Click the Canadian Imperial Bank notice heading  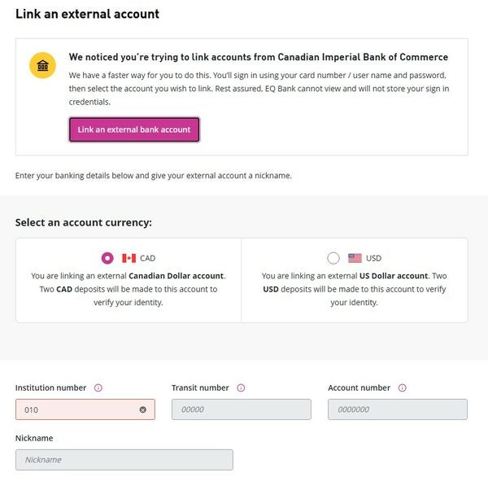tap(258, 58)
